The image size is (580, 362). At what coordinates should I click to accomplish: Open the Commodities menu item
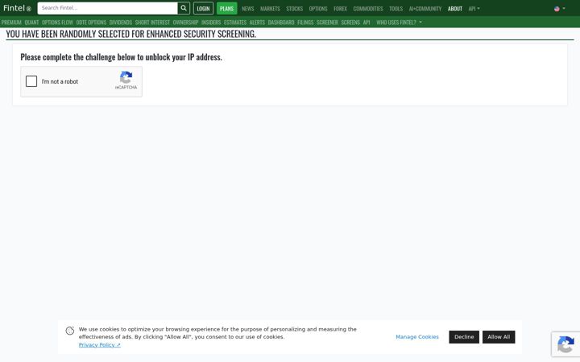(368, 9)
